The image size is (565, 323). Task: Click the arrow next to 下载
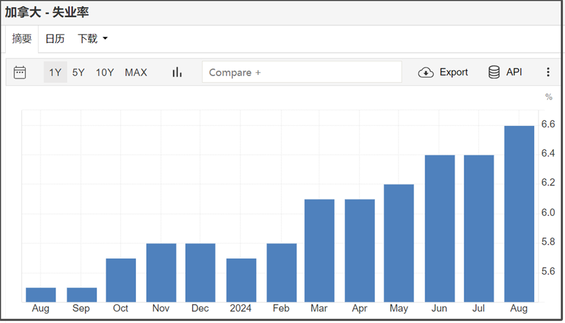click(x=105, y=39)
